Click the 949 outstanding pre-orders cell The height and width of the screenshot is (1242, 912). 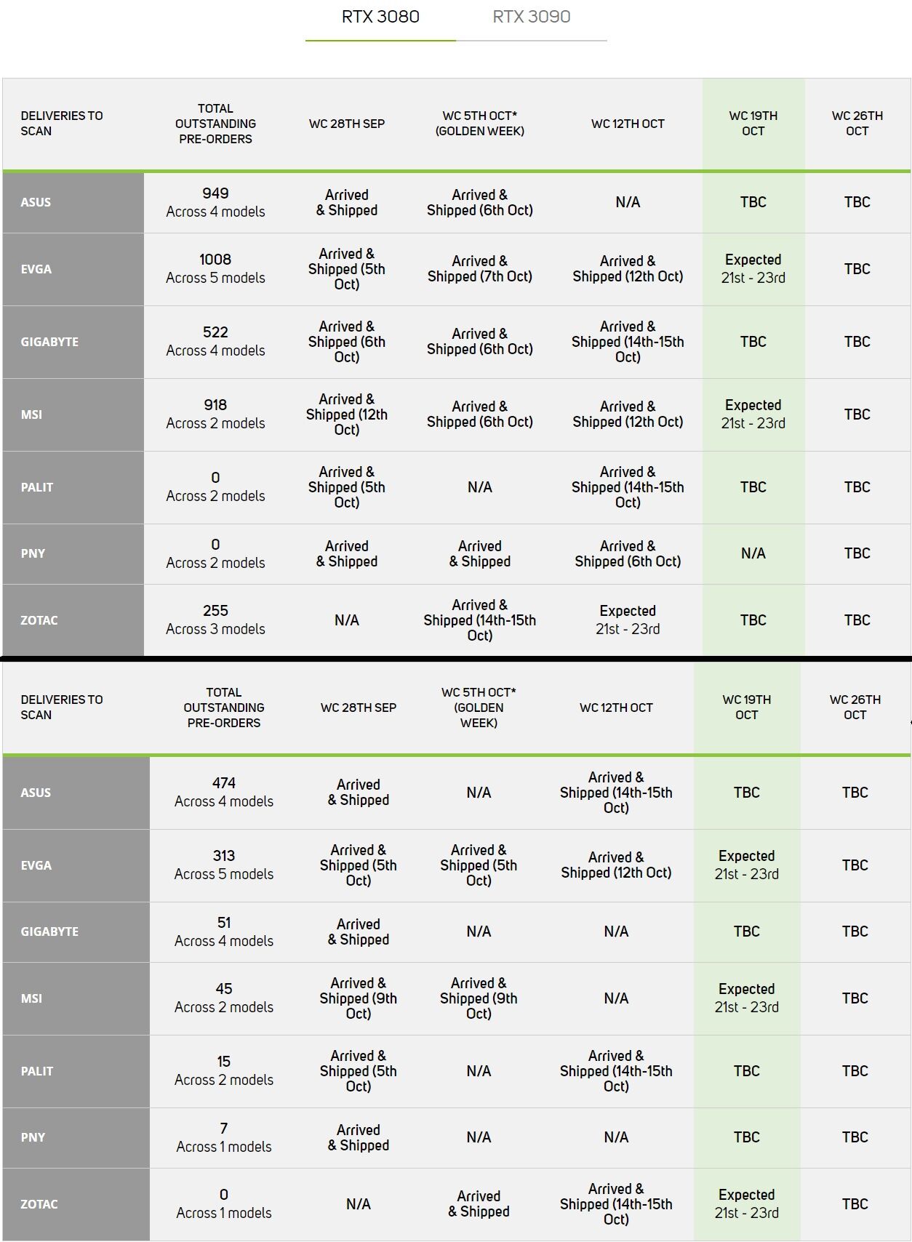tap(215, 202)
